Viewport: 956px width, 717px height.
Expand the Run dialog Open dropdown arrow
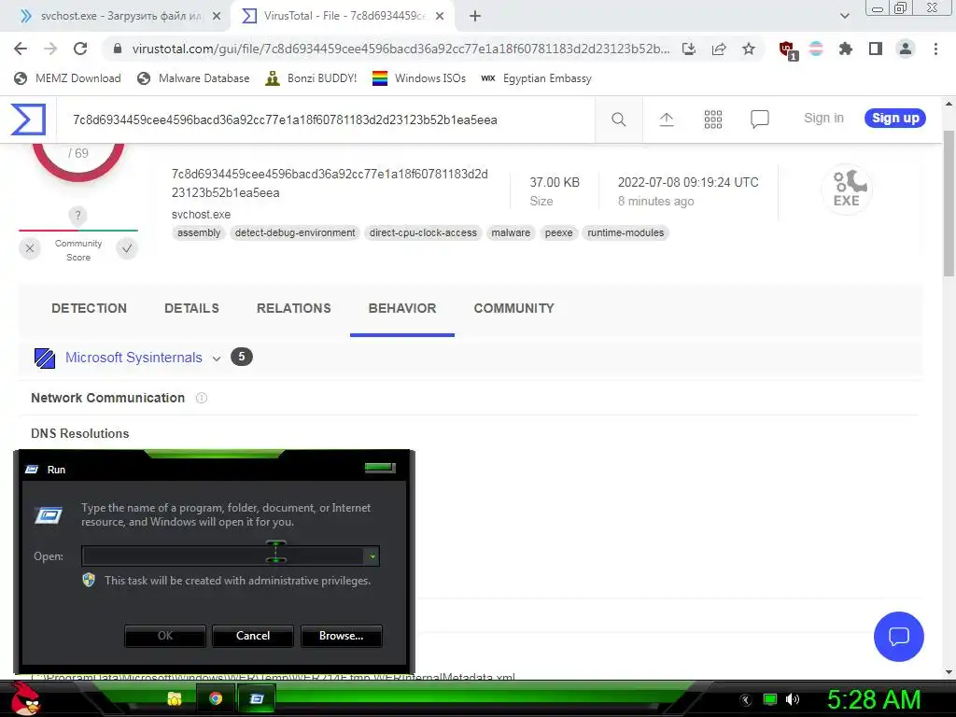tap(372, 556)
